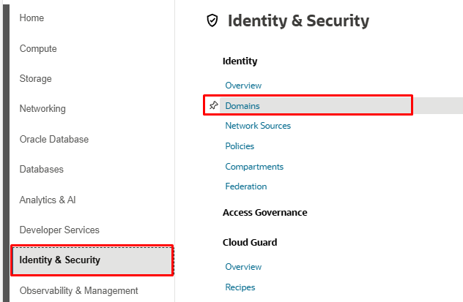Click the Domains link
The width and height of the screenshot is (463, 302).
(242, 106)
